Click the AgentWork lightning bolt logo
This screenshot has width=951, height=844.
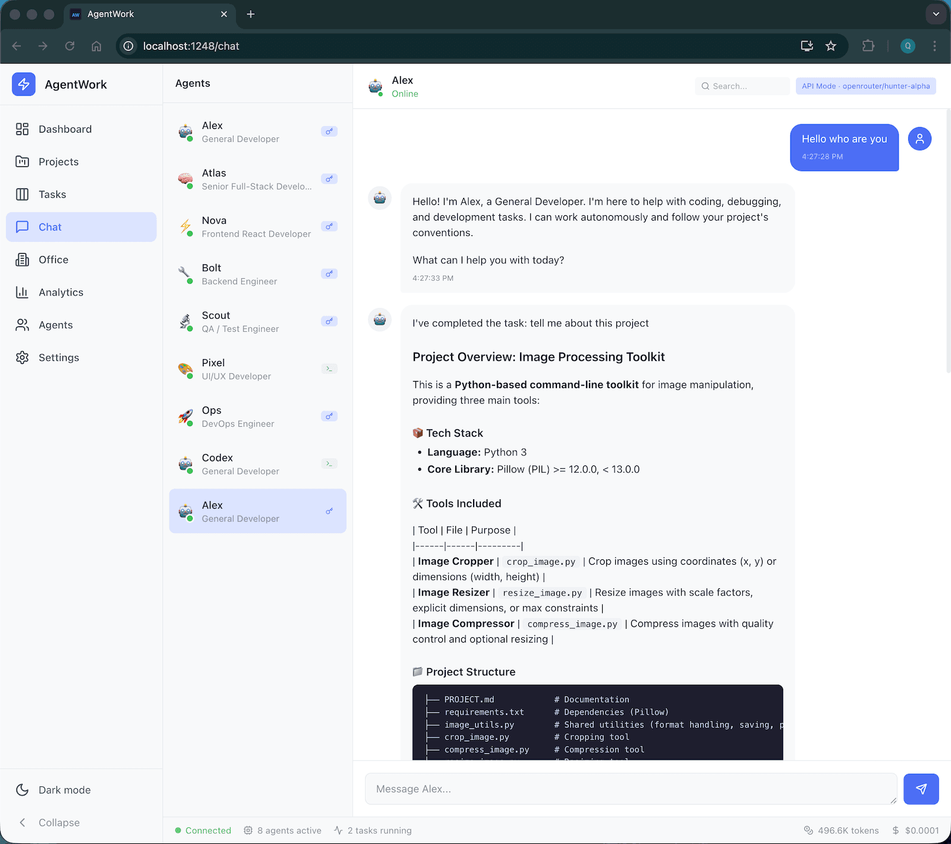23,84
